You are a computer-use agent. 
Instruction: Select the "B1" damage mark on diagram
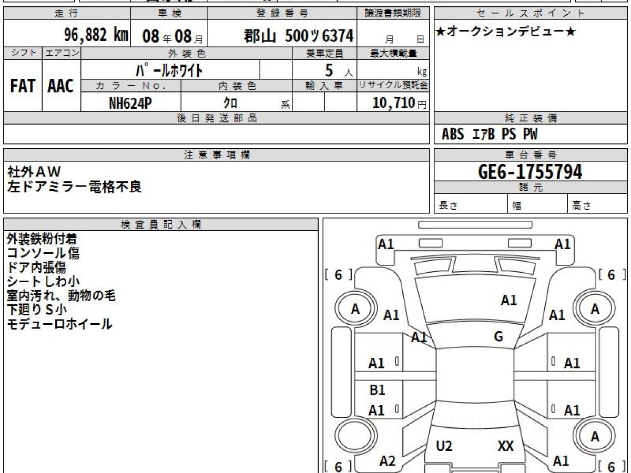[x=377, y=390]
